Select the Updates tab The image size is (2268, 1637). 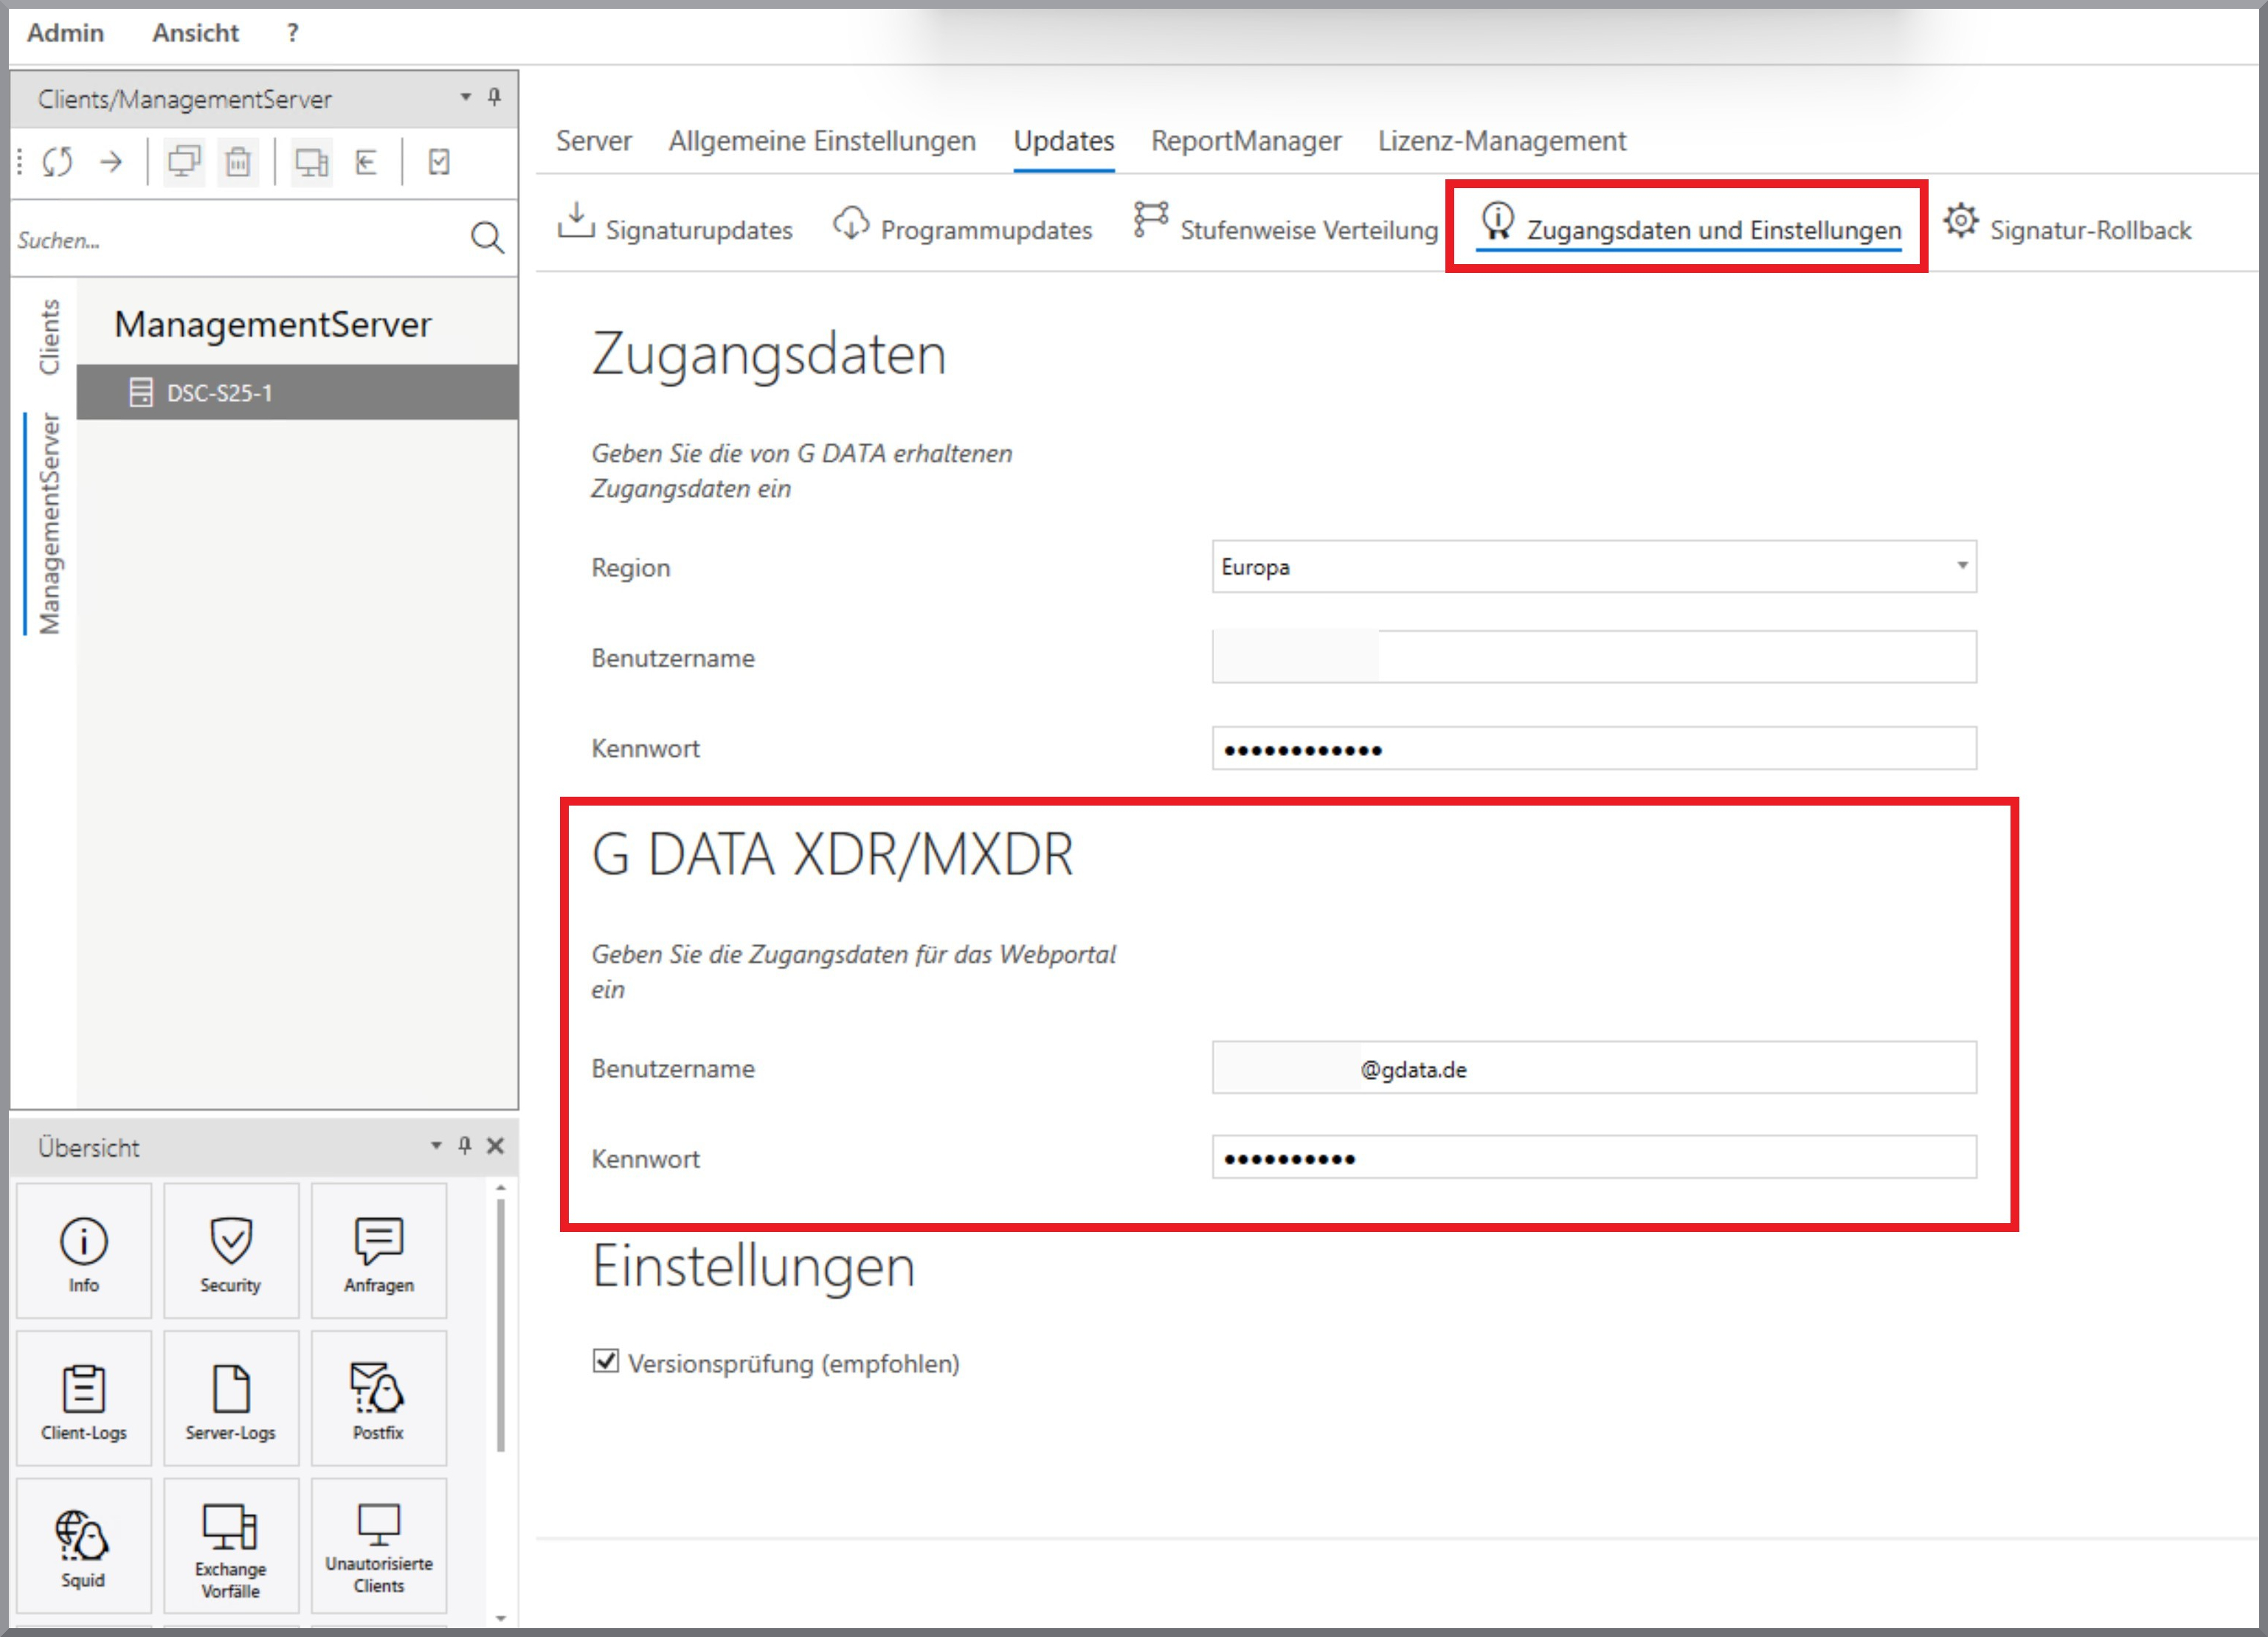tap(1064, 141)
